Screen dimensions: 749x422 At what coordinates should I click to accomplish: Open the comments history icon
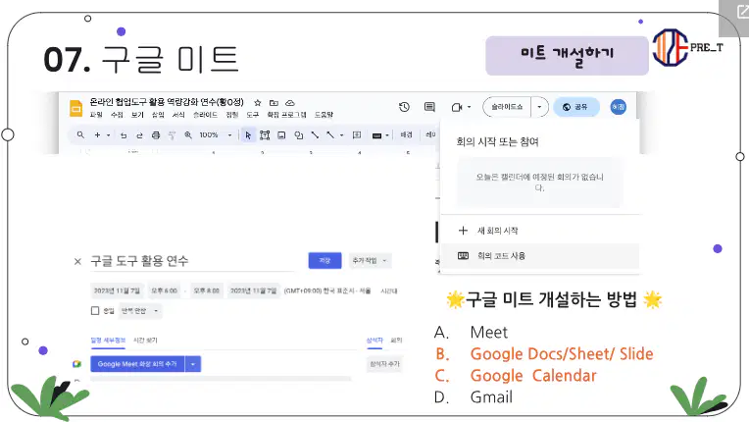click(x=430, y=107)
